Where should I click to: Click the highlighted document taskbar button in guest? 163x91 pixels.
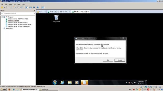coord(84,83)
